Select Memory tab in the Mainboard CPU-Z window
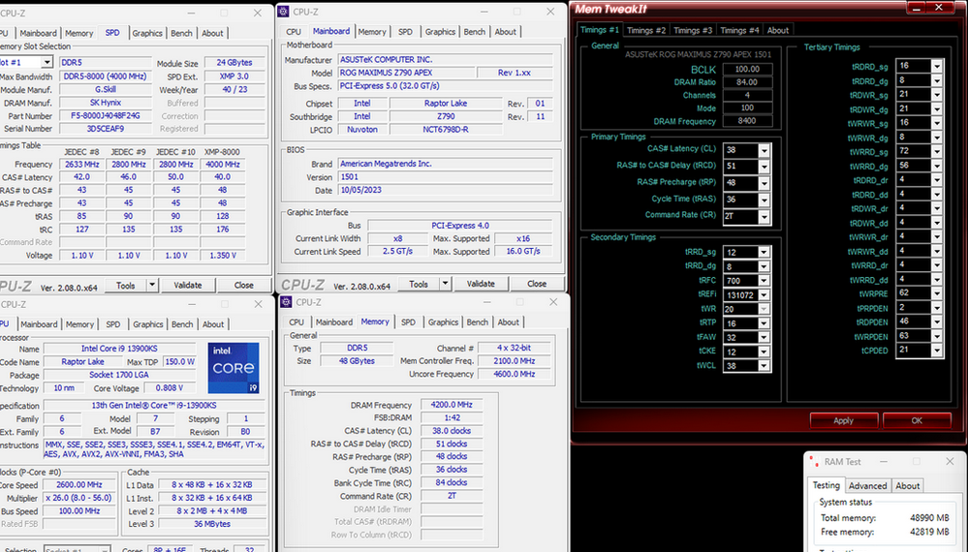Image resolution: width=968 pixels, height=552 pixels. click(x=372, y=31)
